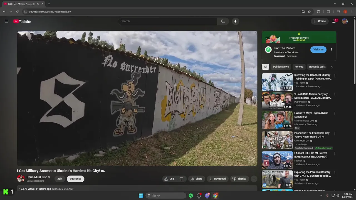
Task: View site information icon in address bar
Action: [x=25, y=12]
